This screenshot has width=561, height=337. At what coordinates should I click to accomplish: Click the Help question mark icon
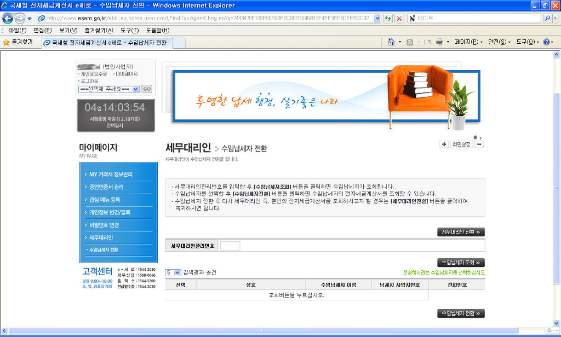(x=546, y=42)
